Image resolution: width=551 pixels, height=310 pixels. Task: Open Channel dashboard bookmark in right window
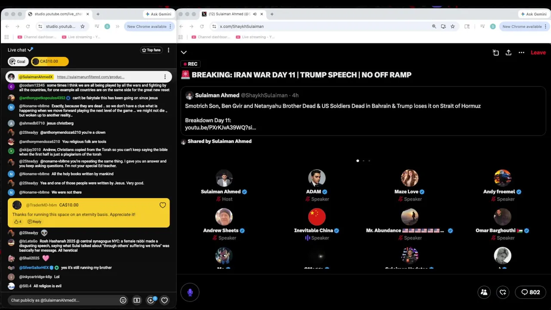tap(211, 37)
